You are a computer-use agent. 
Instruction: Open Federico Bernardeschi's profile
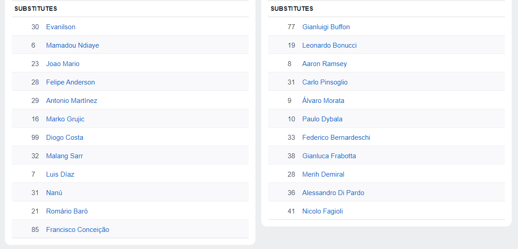(x=336, y=138)
